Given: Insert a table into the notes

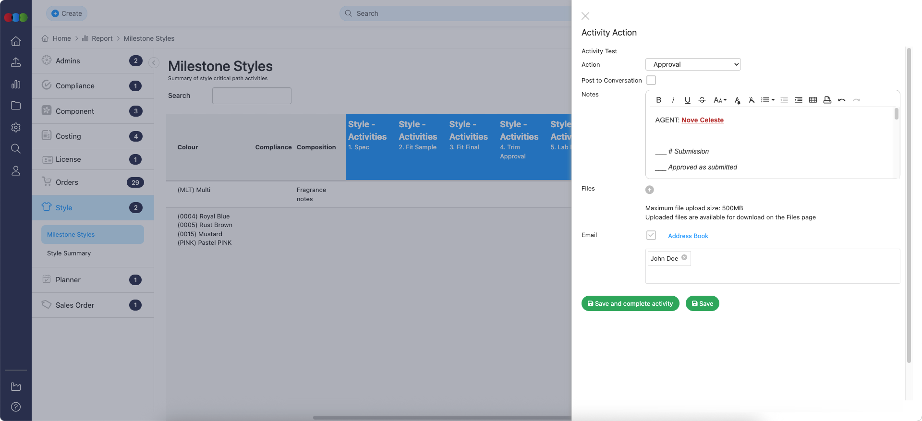Looking at the screenshot, I should [813, 100].
